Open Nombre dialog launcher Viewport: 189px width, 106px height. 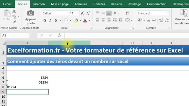169,28
